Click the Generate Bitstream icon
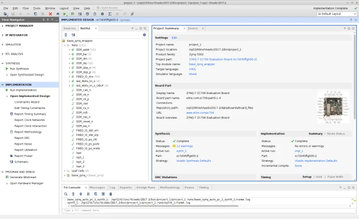Screen dimensions: 359x219 point(7,177)
